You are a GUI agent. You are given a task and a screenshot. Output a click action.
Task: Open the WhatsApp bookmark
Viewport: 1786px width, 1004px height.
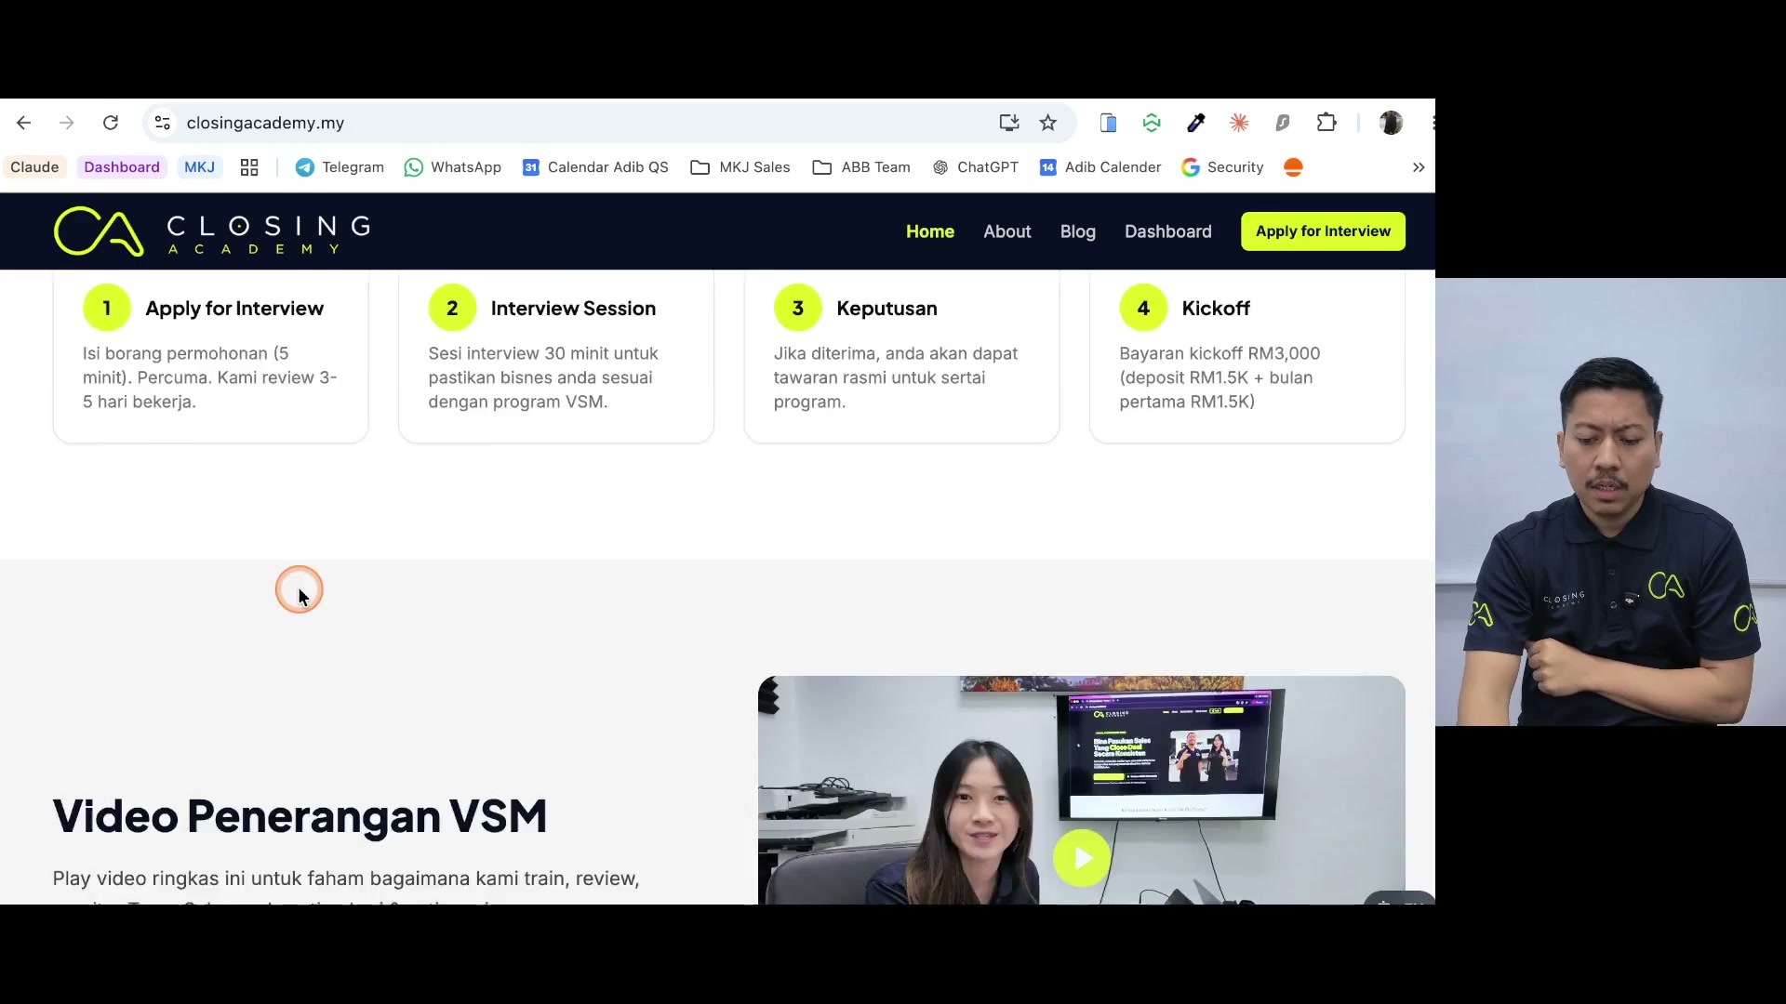(453, 167)
